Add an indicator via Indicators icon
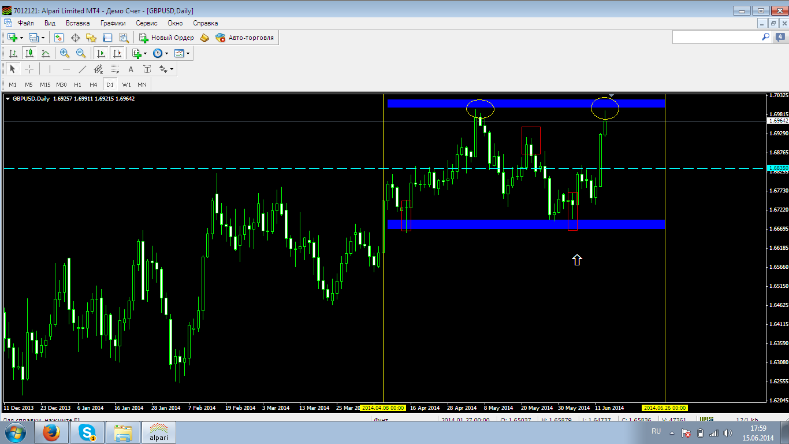The image size is (789, 444). 136,53
